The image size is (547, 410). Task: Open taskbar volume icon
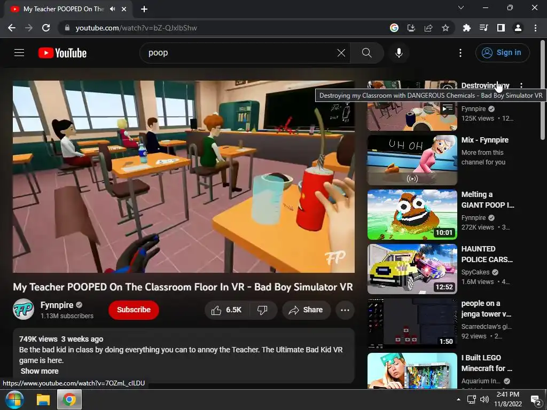pos(484,399)
